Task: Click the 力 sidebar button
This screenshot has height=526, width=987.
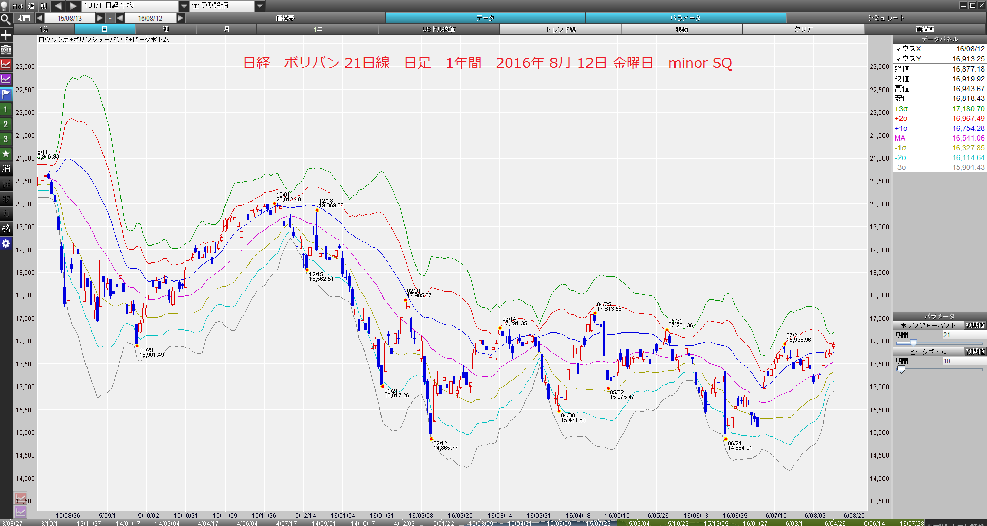Action: click(x=6, y=214)
